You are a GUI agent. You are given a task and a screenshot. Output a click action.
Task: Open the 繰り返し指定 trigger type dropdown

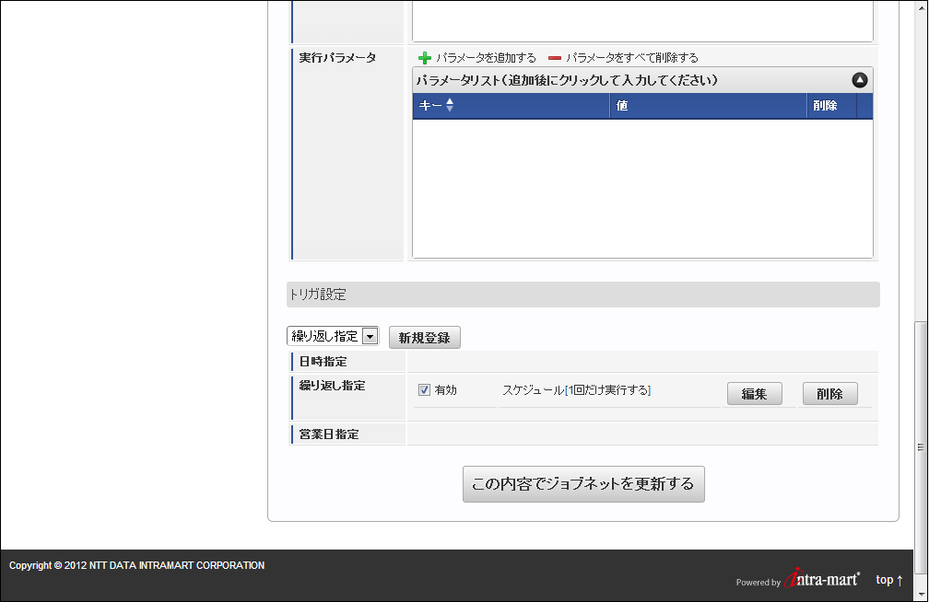[332, 336]
